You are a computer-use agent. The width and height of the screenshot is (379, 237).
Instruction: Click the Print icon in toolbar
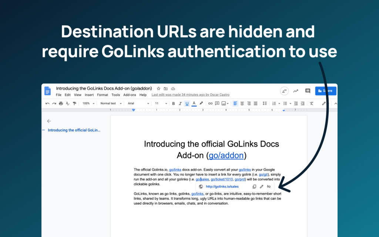61,104
